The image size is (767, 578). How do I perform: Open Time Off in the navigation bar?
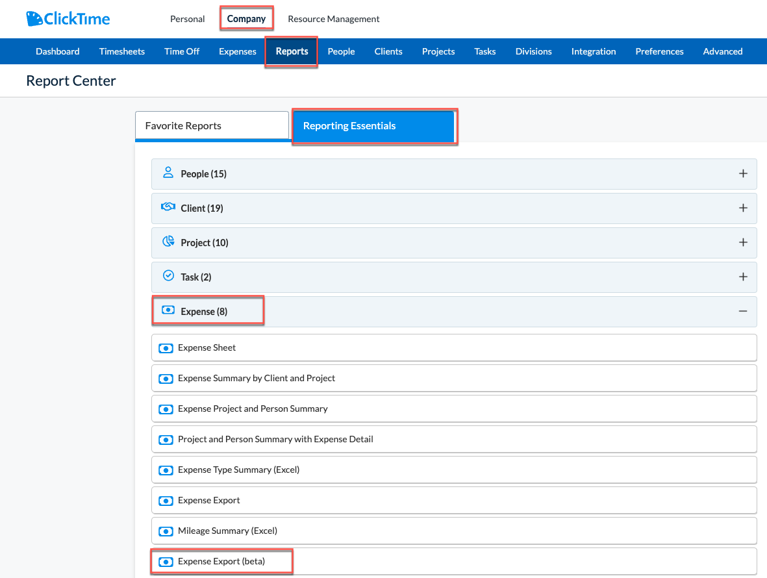182,51
